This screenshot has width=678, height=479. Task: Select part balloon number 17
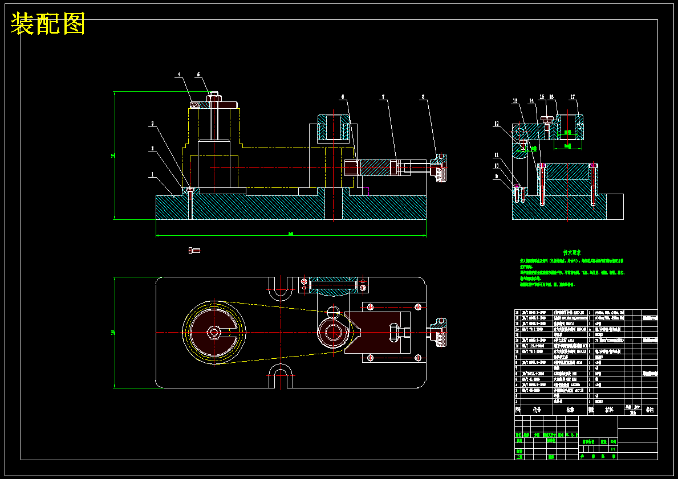pyautogui.click(x=573, y=97)
